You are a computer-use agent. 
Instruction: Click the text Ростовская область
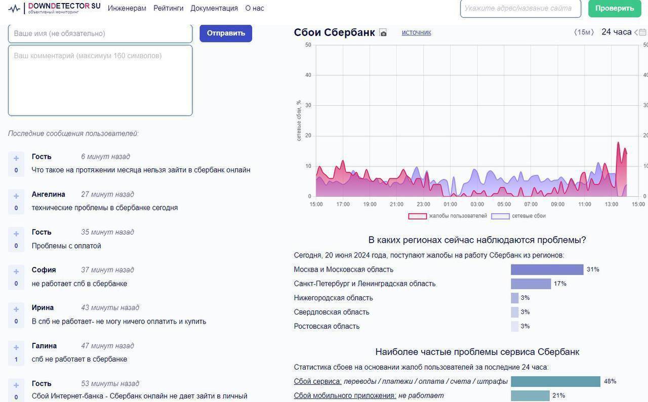[x=327, y=326]
